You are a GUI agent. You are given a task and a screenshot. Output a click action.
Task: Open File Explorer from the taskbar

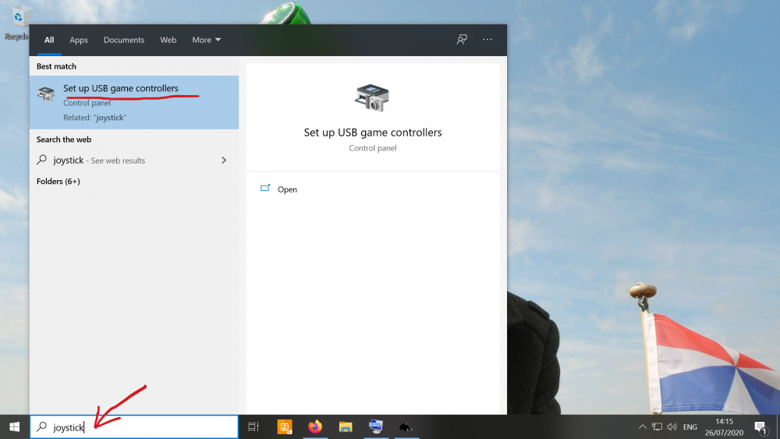point(346,427)
